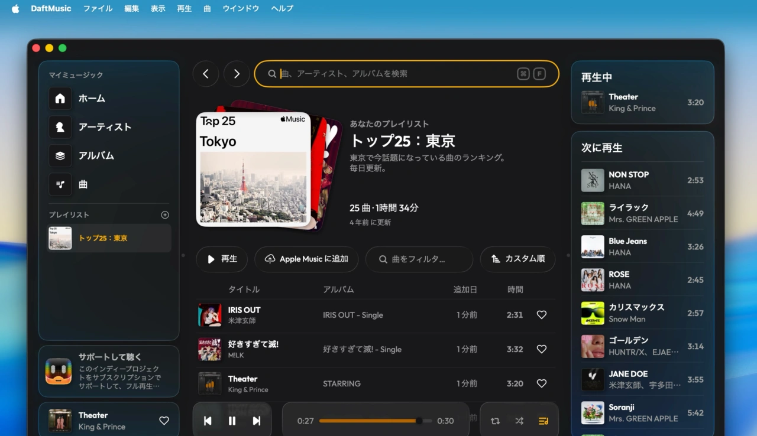757x436 pixels.
Task: Favorite Theater from the bottom player bar
Action: point(164,421)
